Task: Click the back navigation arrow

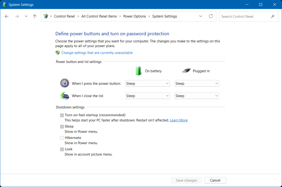Action: [x=7, y=17]
